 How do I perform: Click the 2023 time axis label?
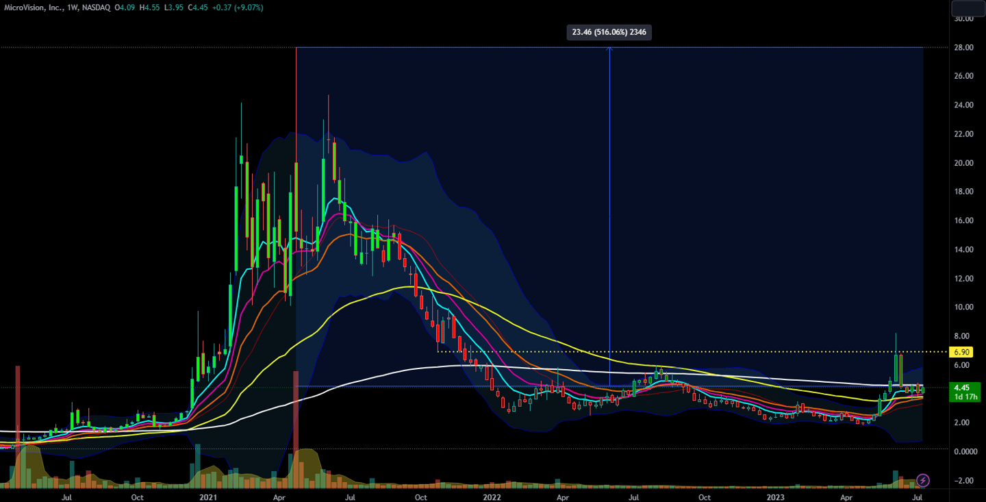pyautogui.click(x=775, y=497)
